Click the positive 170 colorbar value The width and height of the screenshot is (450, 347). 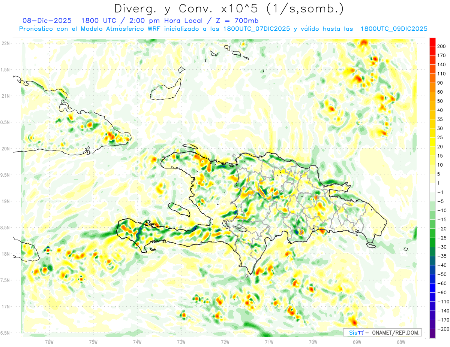442,55
